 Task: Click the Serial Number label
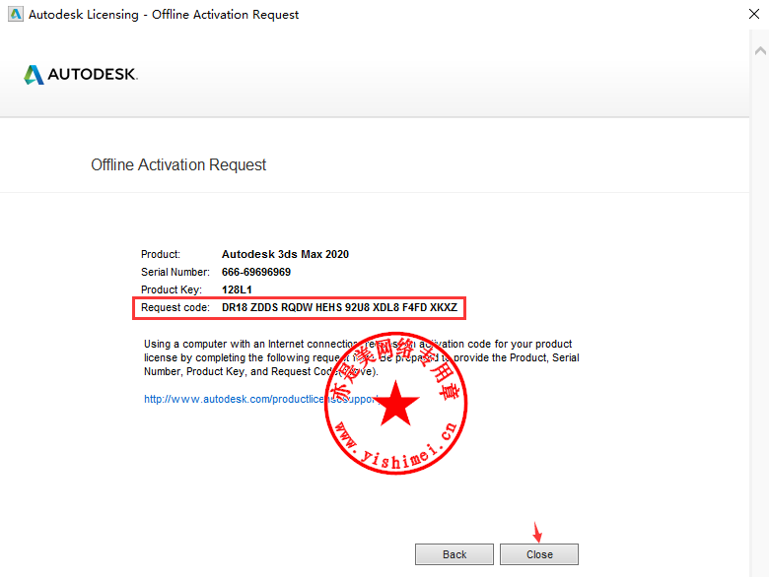(x=175, y=272)
